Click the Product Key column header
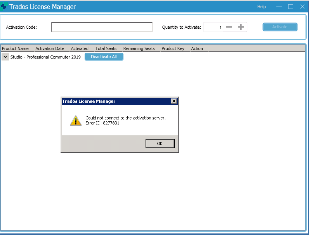The height and width of the screenshot is (235, 309). coord(173,48)
